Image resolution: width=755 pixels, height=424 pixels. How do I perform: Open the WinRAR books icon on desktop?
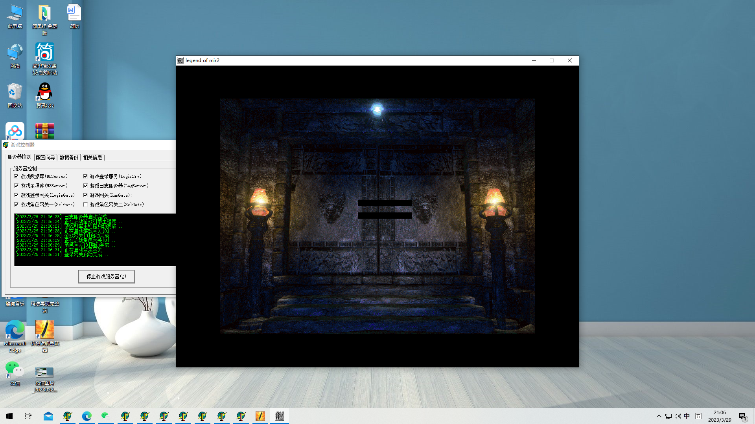[x=44, y=131]
